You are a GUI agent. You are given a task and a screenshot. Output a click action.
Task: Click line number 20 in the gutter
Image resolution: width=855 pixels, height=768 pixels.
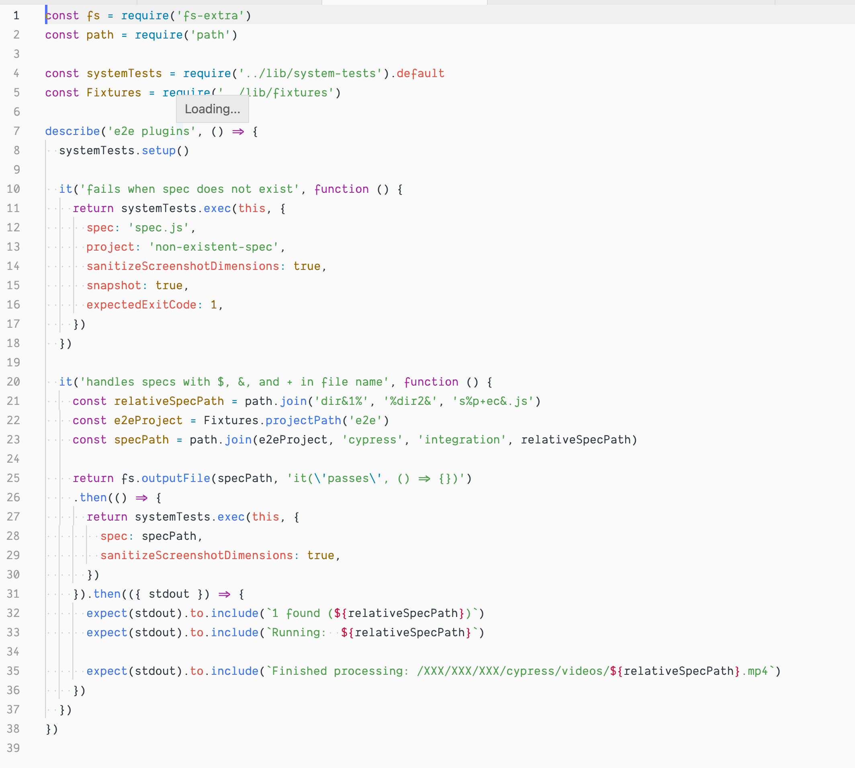coord(13,382)
